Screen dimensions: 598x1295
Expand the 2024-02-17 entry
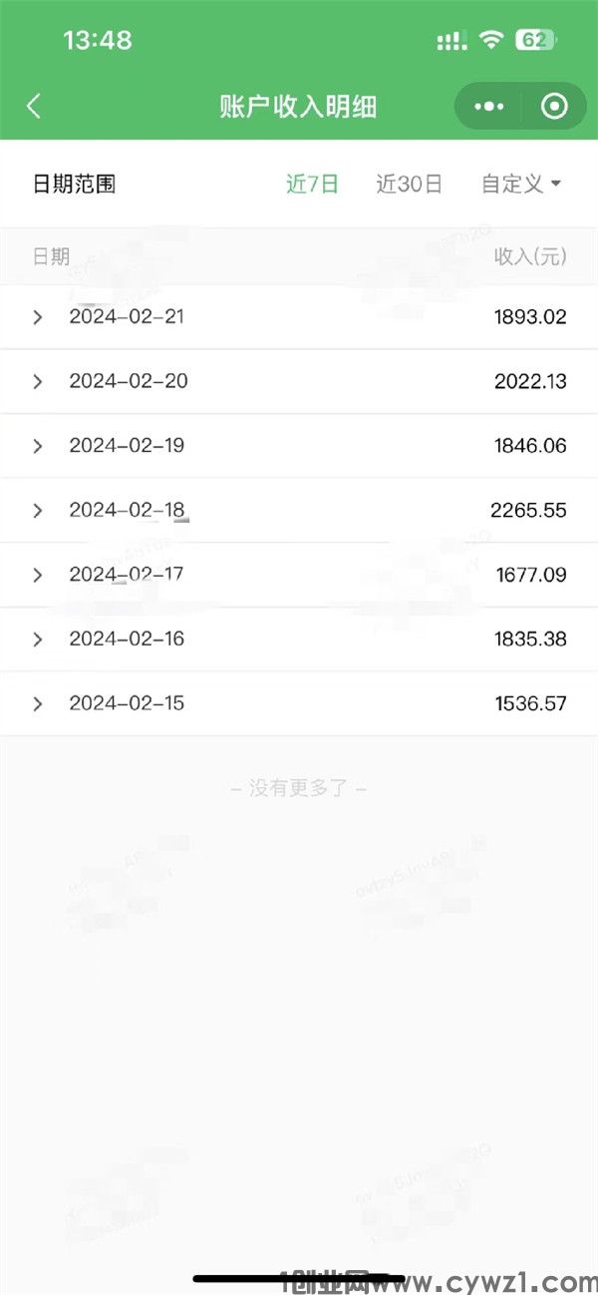coord(38,575)
